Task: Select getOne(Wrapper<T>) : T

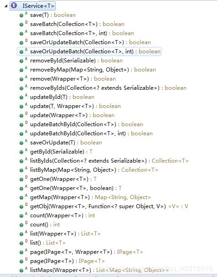Action: point(63,179)
